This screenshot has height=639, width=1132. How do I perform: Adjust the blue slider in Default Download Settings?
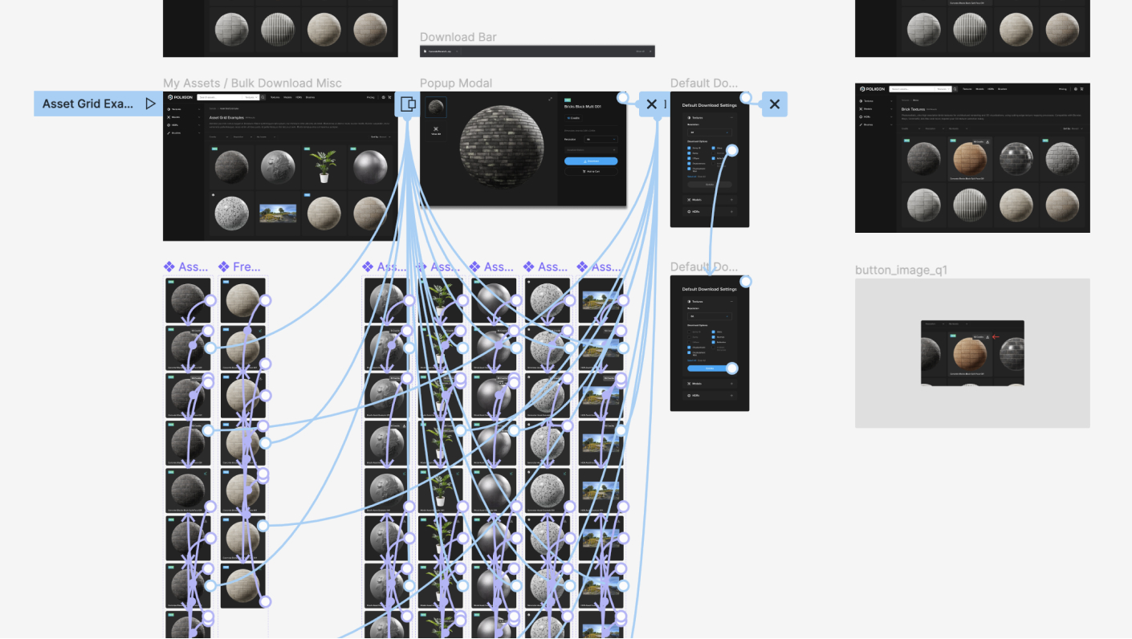point(733,368)
